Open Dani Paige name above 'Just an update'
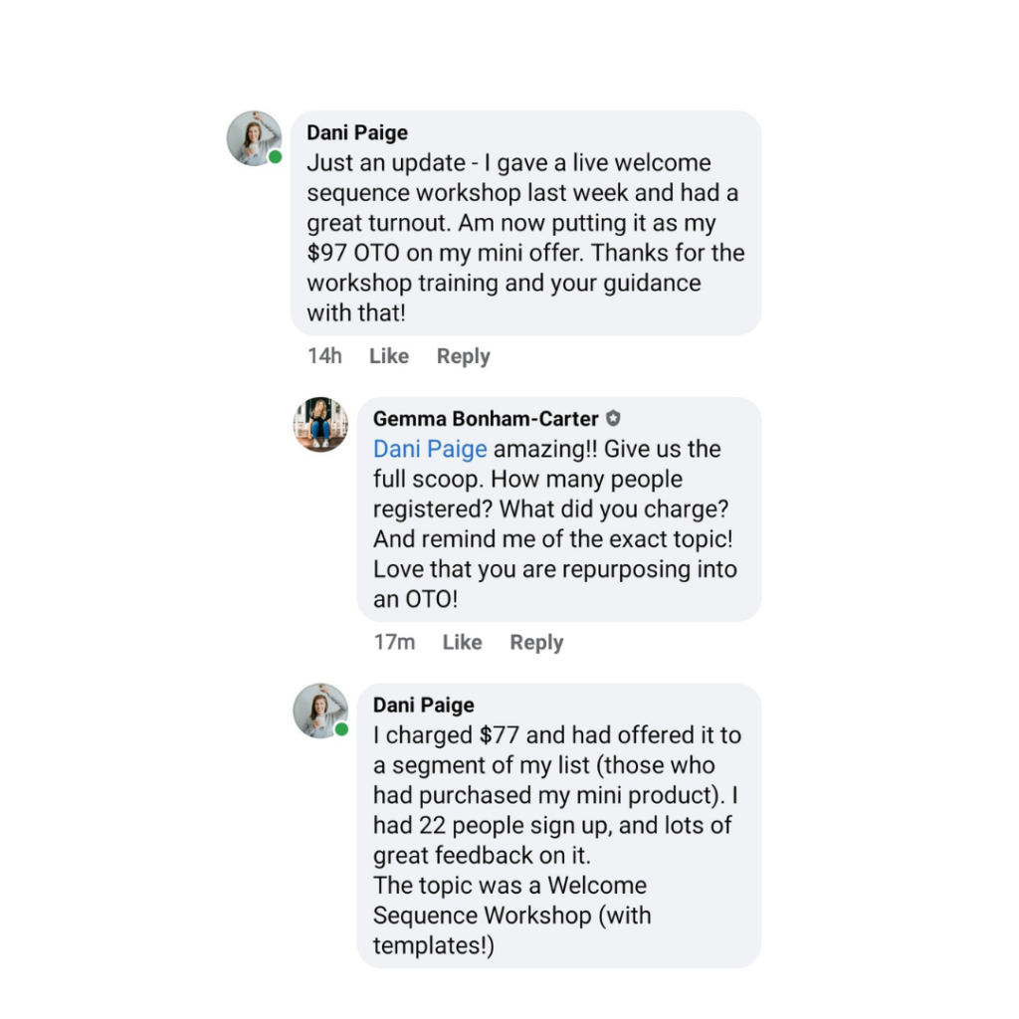The width and height of the screenshot is (1019, 1019). (357, 132)
